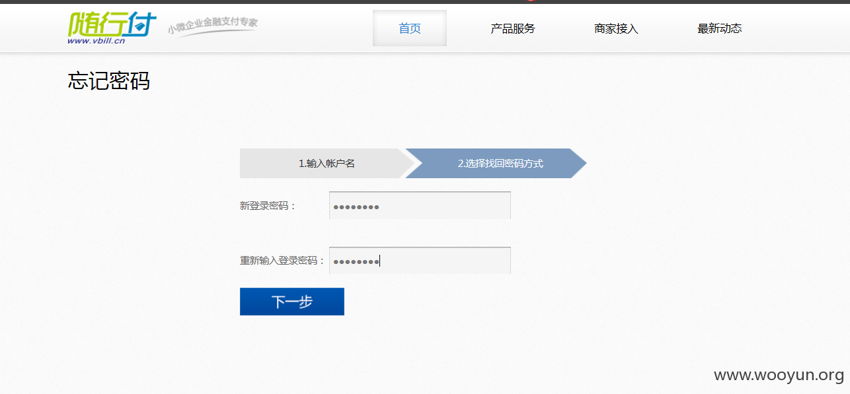Focus the 新登录密码 password field
Viewport: 850px width, 394px height.
pos(420,206)
